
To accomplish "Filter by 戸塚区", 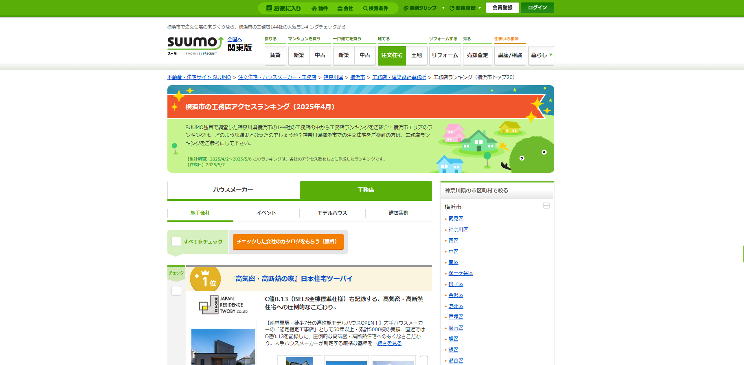I will click(x=456, y=317).
